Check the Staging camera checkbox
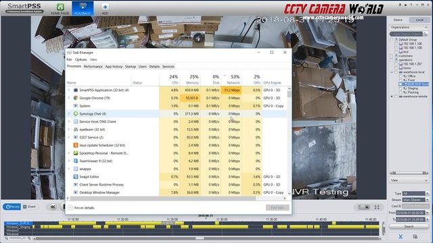Image resolution: width=433 pixels, height=243 pixels. 401,88
